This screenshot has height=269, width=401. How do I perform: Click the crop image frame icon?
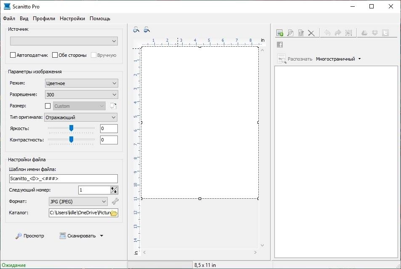coord(348,33)
